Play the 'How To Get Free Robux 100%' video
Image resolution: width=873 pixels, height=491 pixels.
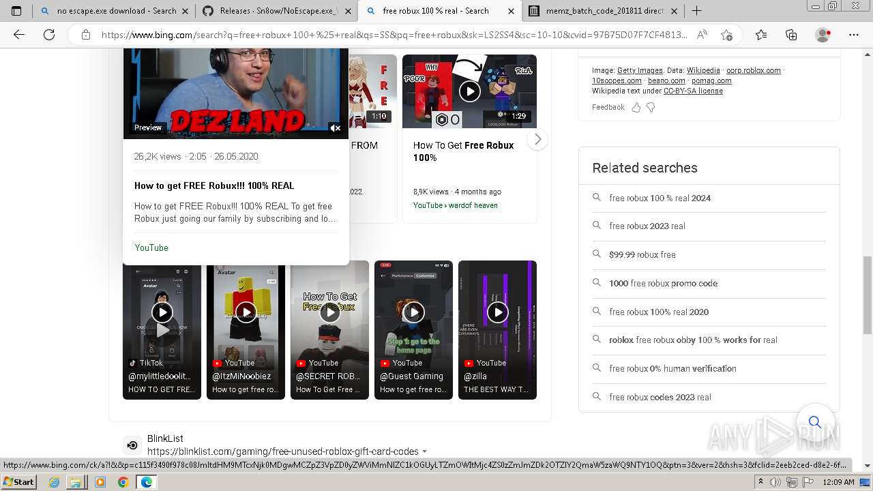click(469, 91)
